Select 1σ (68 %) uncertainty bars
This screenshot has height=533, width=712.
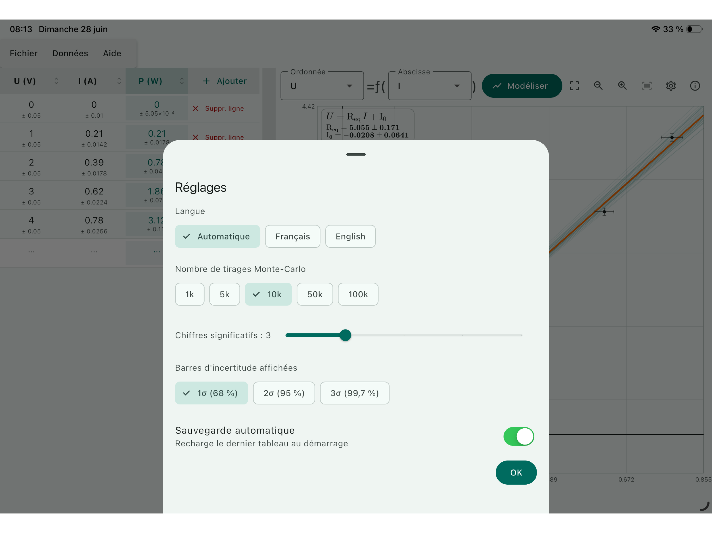click(211, 393)
